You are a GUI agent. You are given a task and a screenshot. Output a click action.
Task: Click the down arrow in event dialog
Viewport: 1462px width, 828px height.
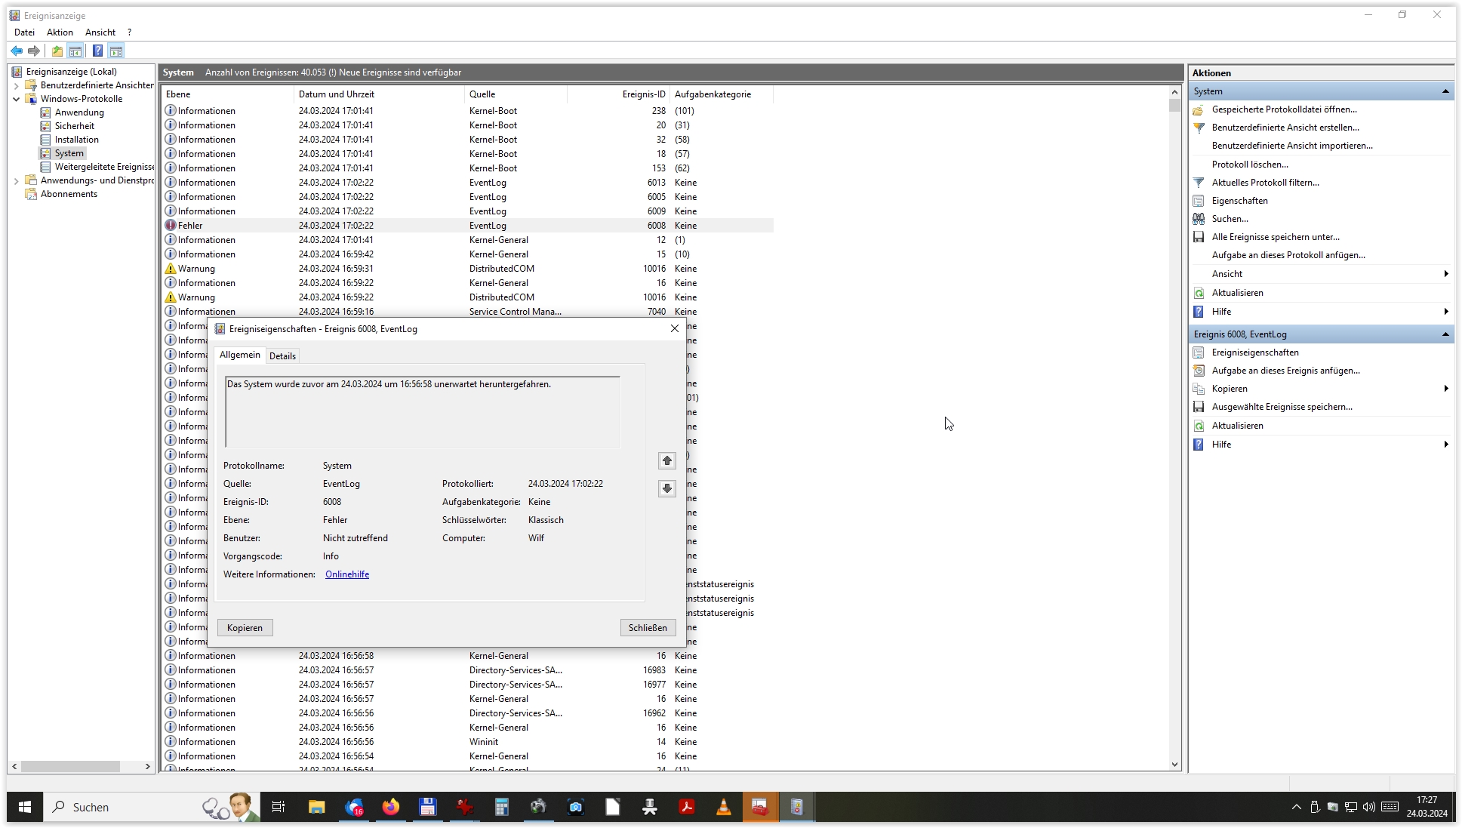(x=666, y=488)
